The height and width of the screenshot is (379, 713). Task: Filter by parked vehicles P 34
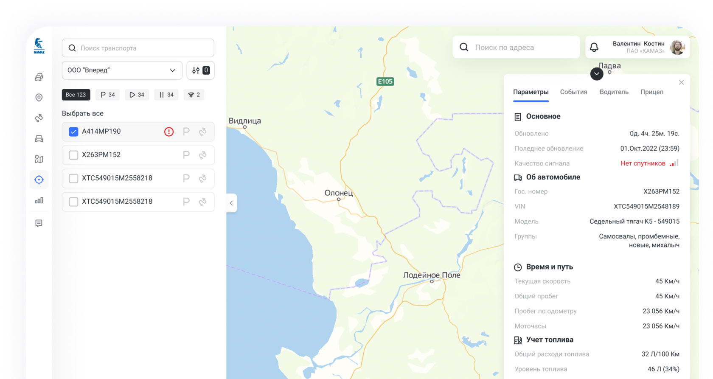point(108,95)
